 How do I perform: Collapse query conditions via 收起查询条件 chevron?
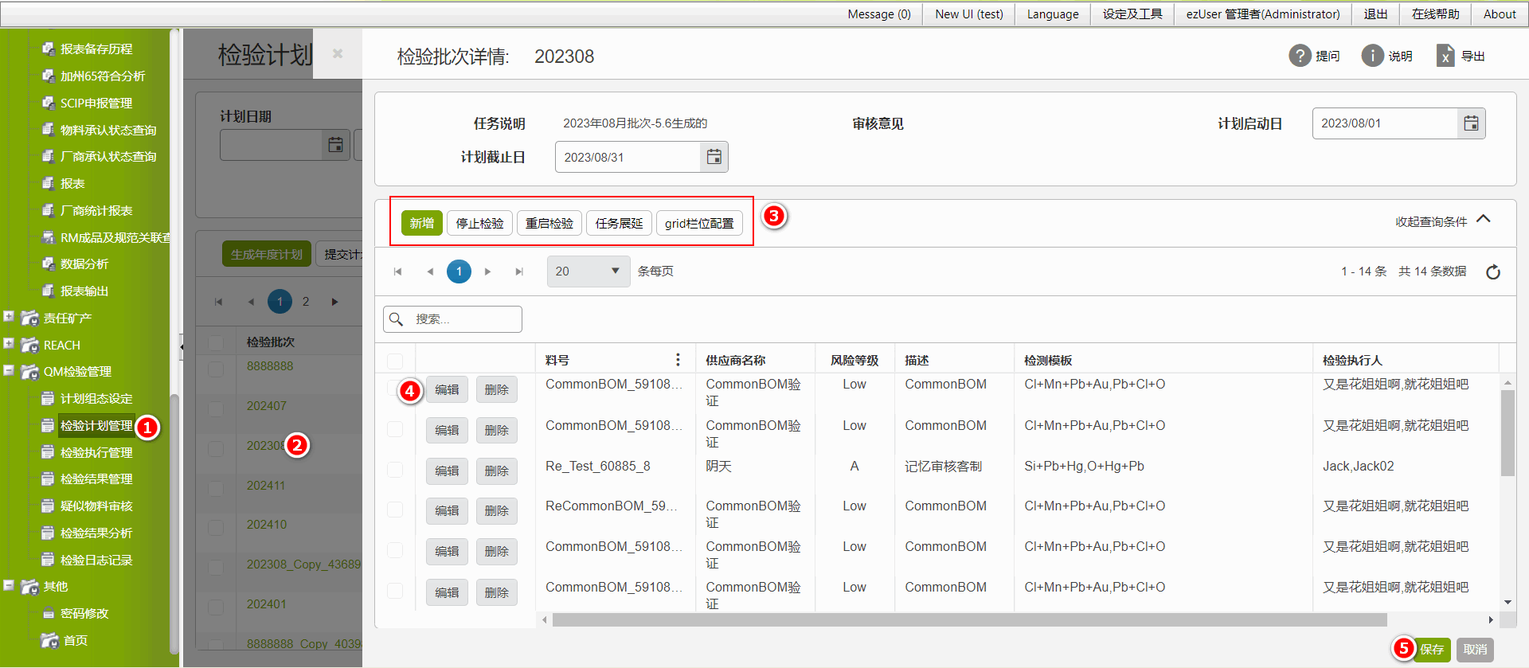tap(1484, 219)
